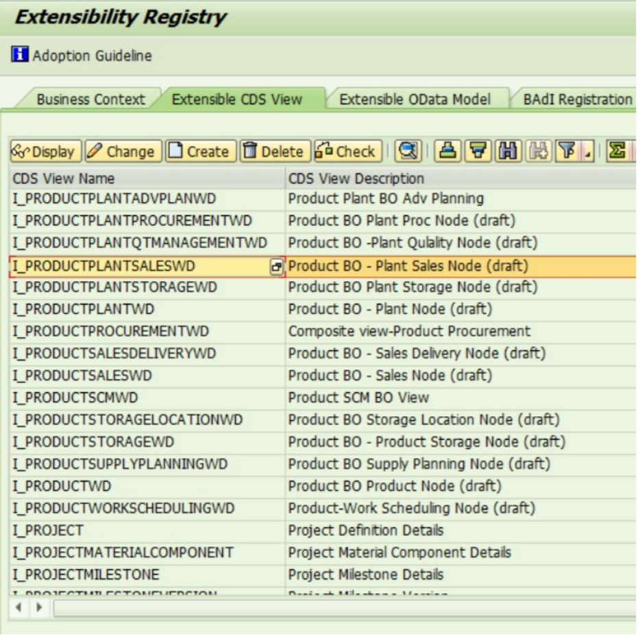Click the Sort Descending toolbar icon
The height and width of the screenshot is (635, 640).
(x=478, y=151)
